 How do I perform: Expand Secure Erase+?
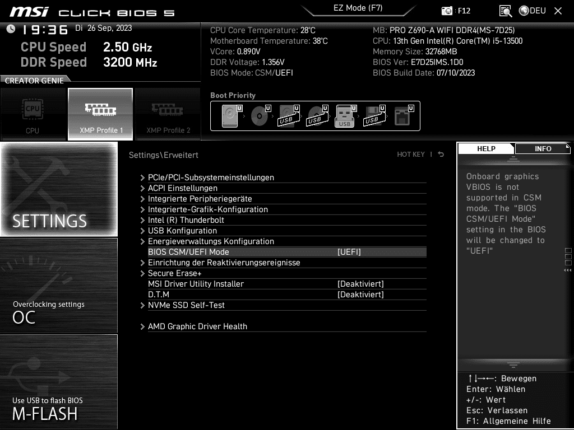283,273
